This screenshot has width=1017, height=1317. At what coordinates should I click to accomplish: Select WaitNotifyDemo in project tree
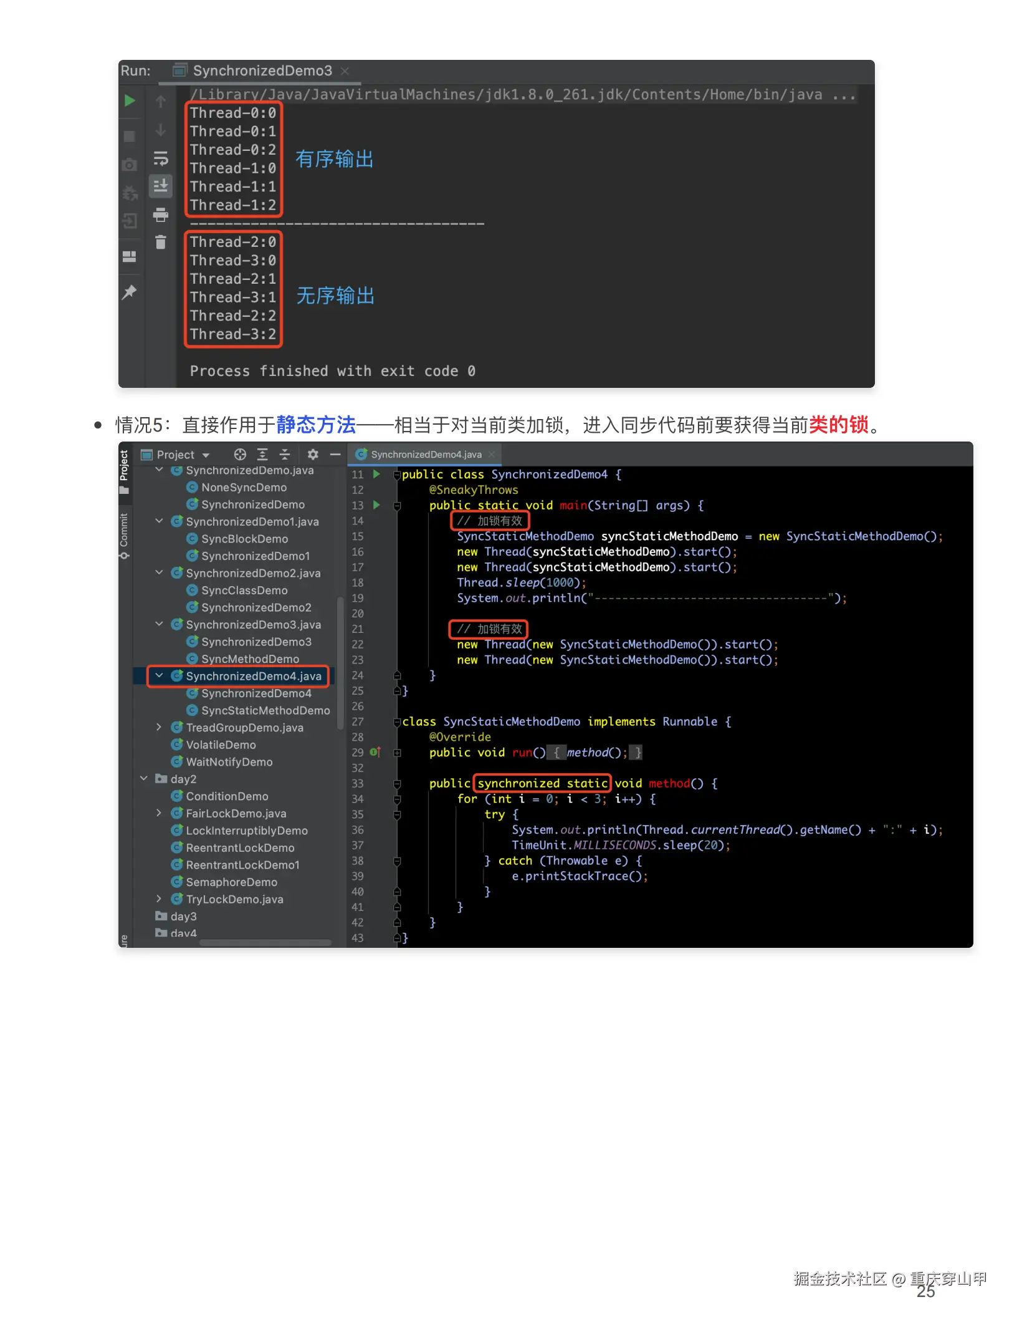point(222,762)
